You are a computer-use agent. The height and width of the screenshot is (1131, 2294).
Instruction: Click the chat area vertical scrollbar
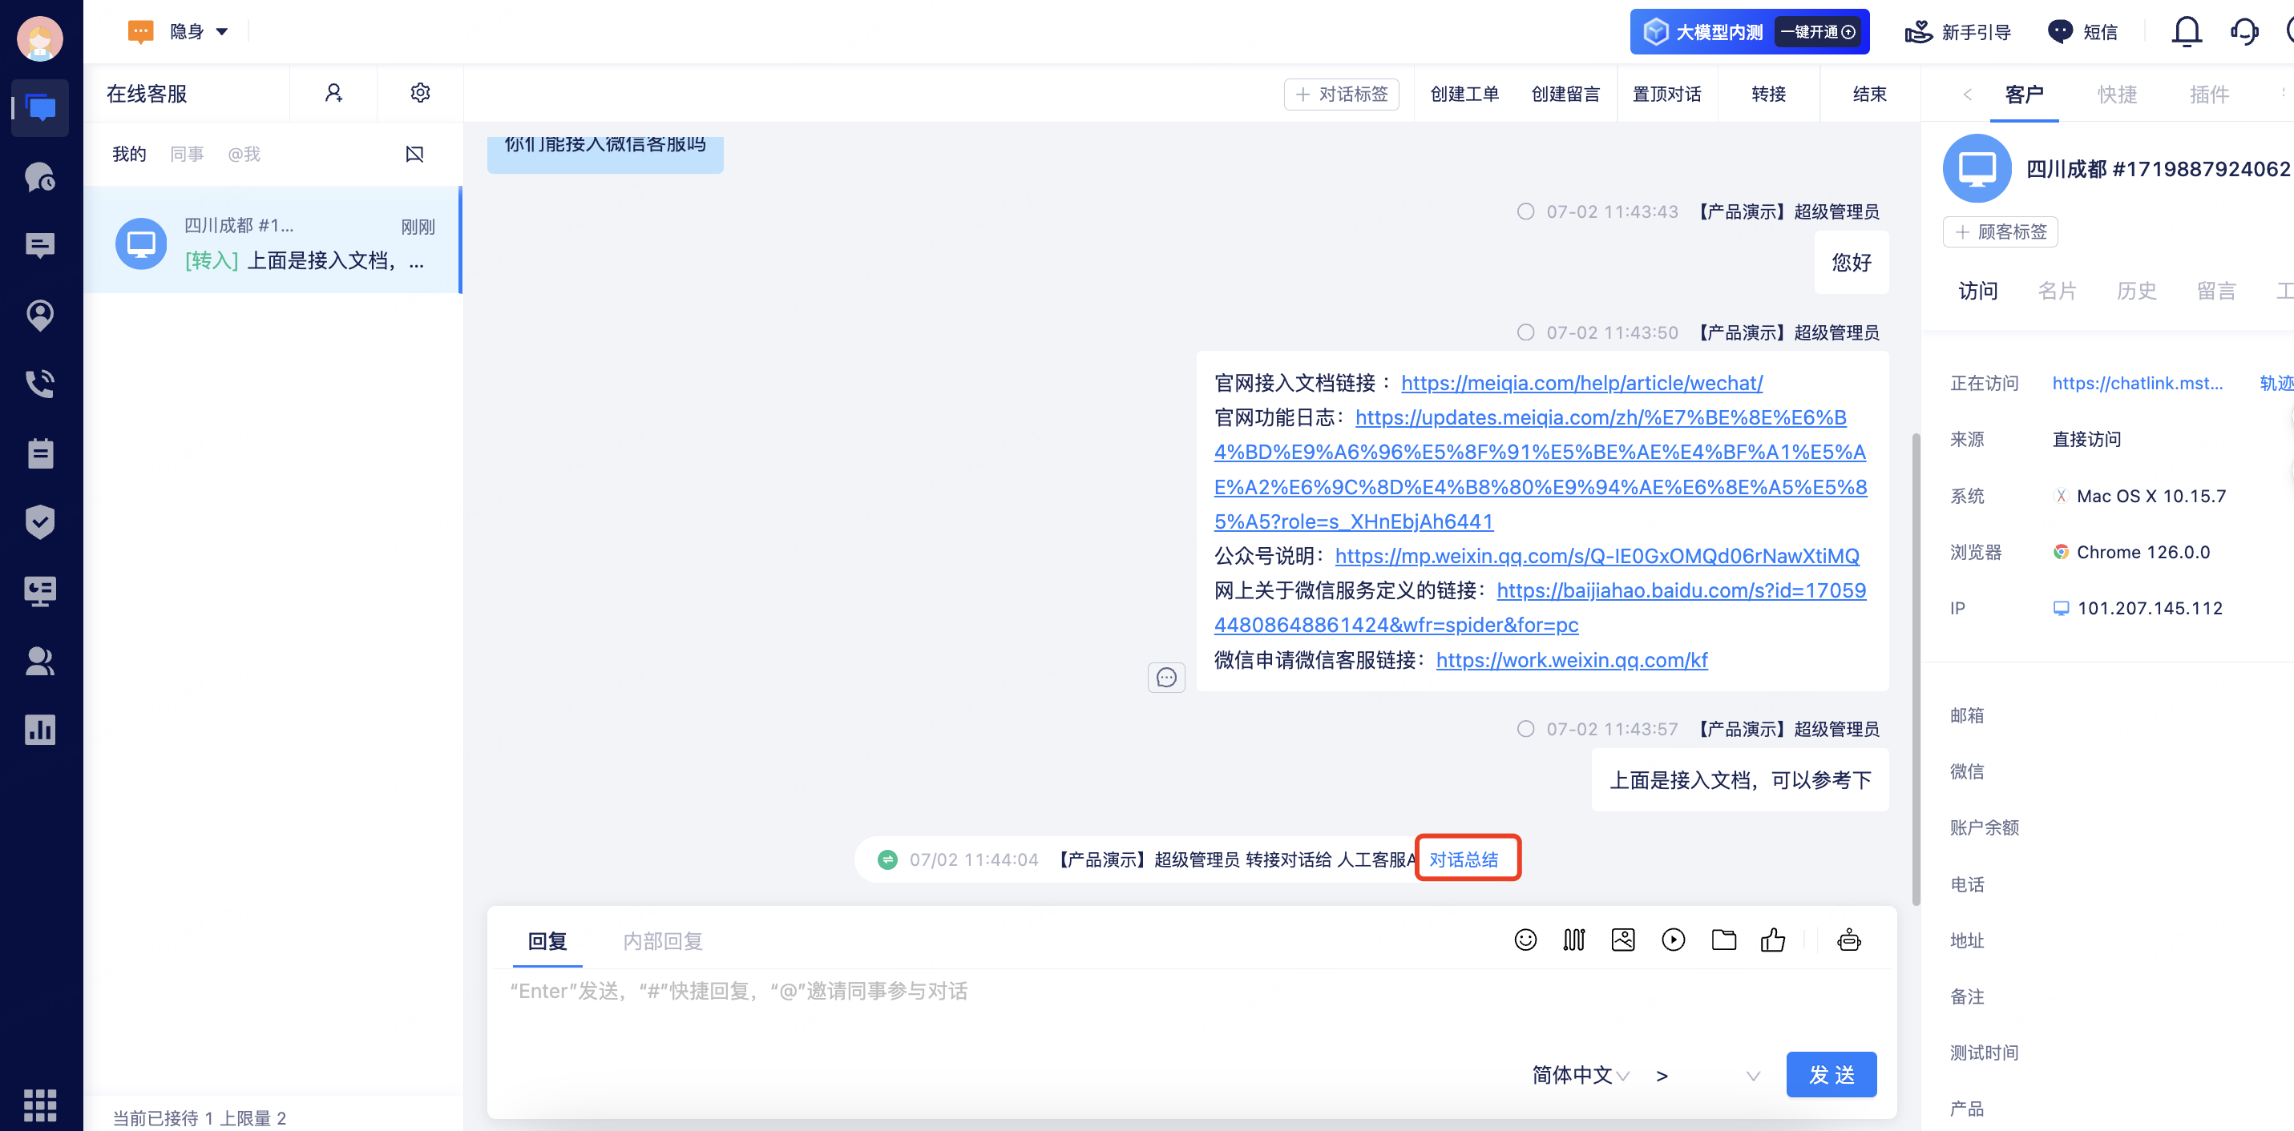[1916, 667]
